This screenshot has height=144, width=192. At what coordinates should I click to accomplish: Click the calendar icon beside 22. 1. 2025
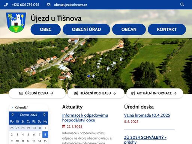tap(64, 126)
